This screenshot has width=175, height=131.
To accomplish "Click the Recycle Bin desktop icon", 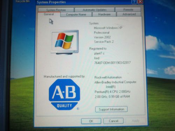I will [x=22, y=1].
